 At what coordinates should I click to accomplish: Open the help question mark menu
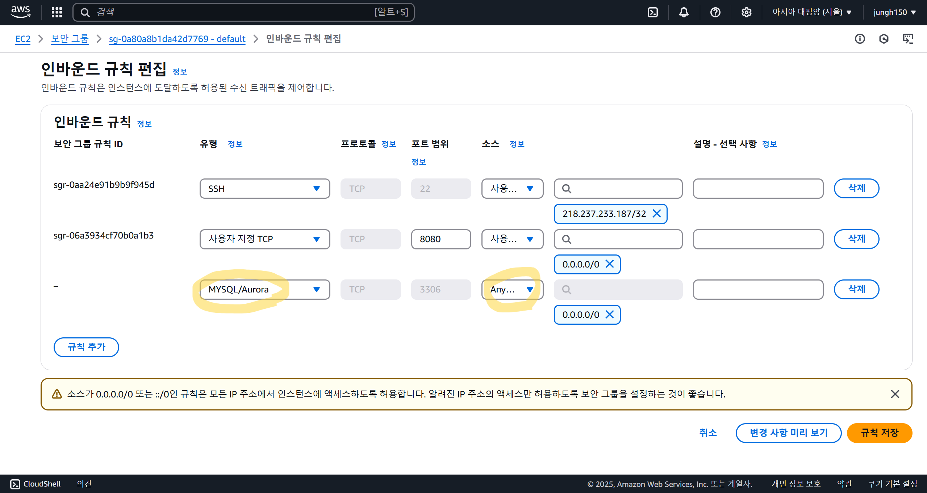tap(715, 12)
